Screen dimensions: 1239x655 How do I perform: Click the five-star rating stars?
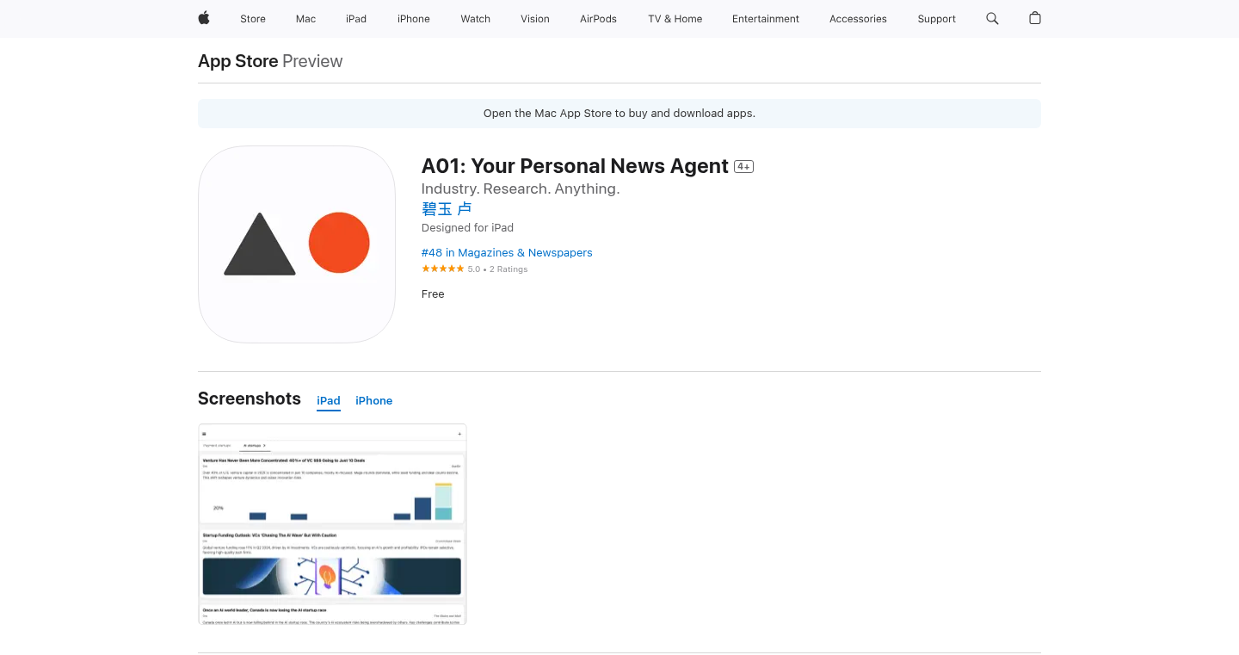coord(442,269)
